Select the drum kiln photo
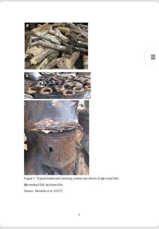The image size is (159, 229). (x=56, y=137)
